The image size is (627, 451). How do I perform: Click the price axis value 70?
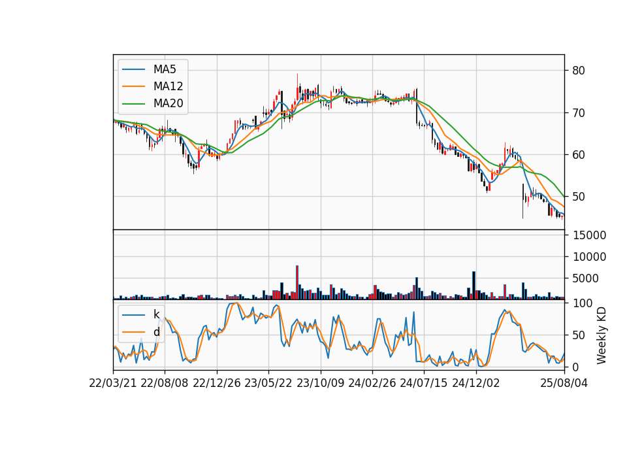pos(579,113)
